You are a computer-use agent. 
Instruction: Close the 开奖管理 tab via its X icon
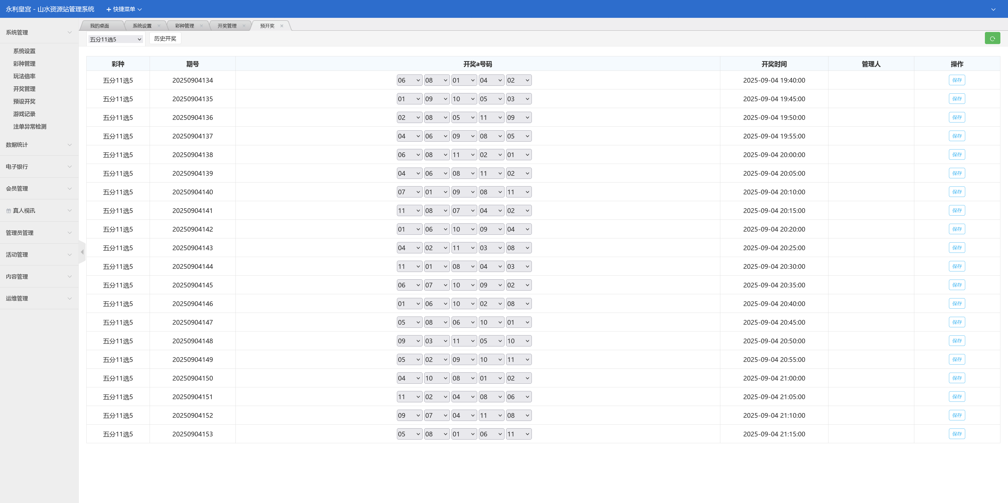(x=244, y=26)
